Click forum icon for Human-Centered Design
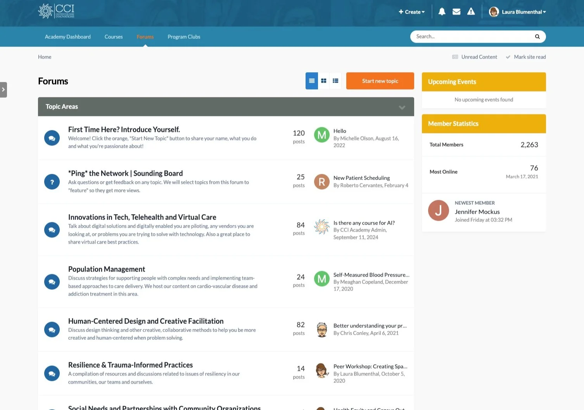The image size is (584, 410). point(52,329)
